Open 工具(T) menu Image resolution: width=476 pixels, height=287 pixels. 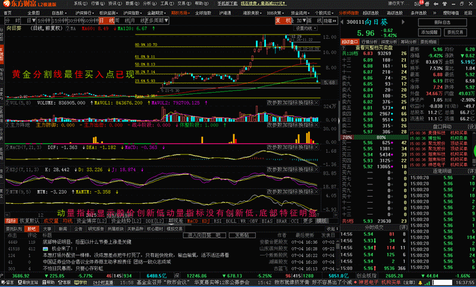[167, 4]
